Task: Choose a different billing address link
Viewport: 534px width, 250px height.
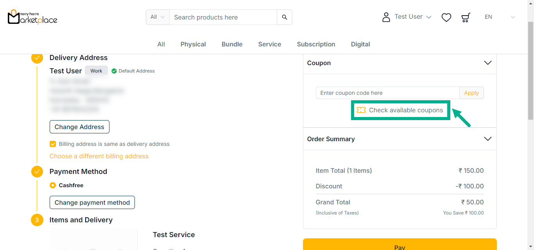Action: (99, 156)
